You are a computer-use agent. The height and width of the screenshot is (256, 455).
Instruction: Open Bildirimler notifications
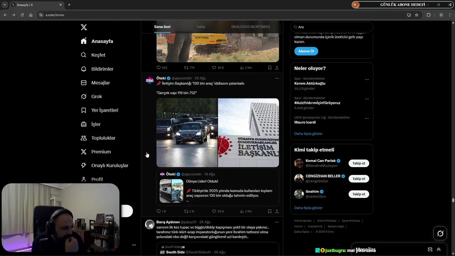click(x=97, y=69)
